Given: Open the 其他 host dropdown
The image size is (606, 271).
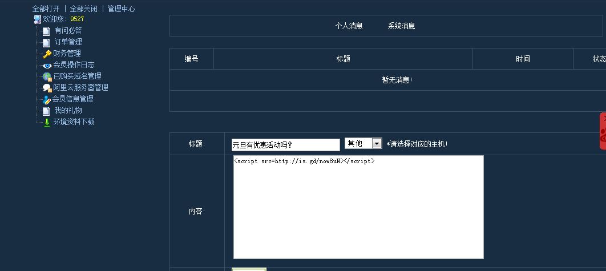Looking at the screenshot, I should tap(363, 143).
